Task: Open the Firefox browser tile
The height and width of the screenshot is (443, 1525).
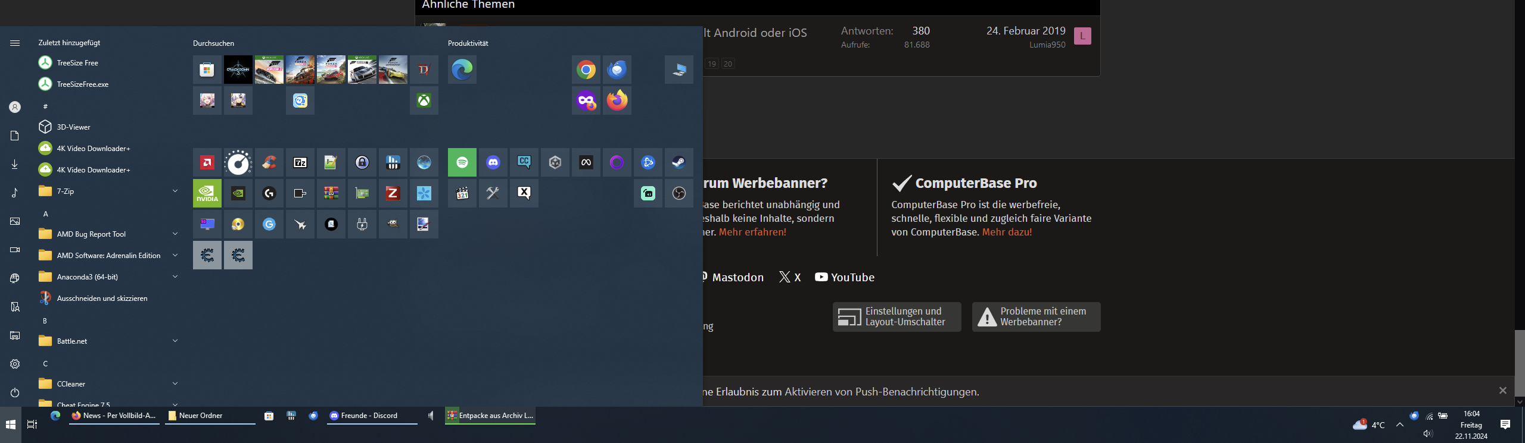Action: coord(617,100)
